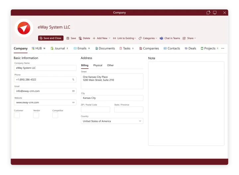The height and width of the screenshot is (175, 239).
Task: Click the Journal tab notebook icon
Action: (x=52, y=48)
